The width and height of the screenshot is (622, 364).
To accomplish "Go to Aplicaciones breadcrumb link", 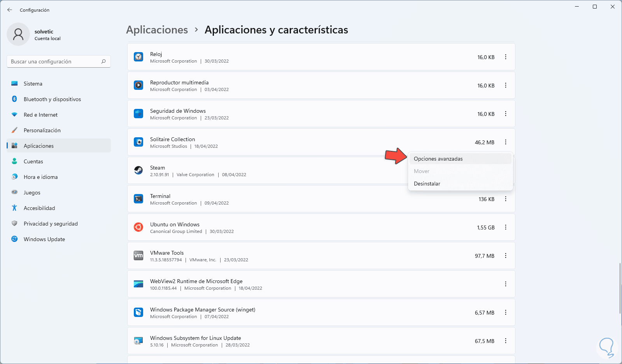I will 157,30.
